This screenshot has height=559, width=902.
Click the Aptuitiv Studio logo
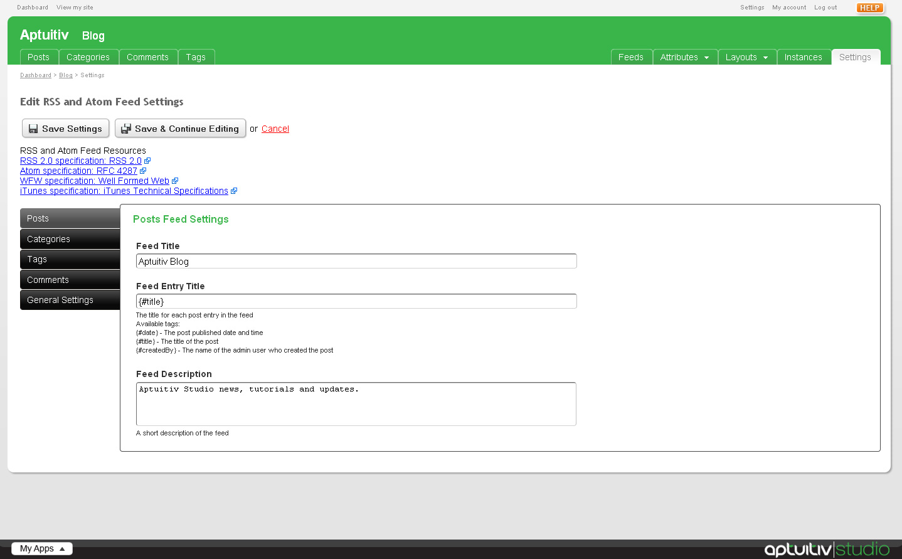click(x=826, y=549)
